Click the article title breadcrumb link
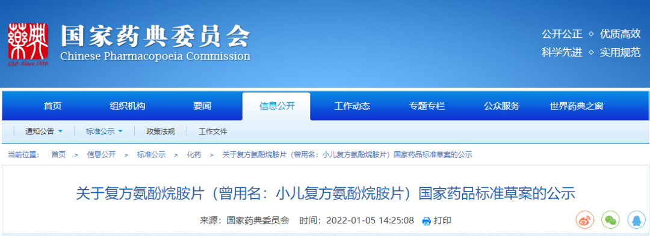This screenshot has height=236, width=650. [347, 154]
